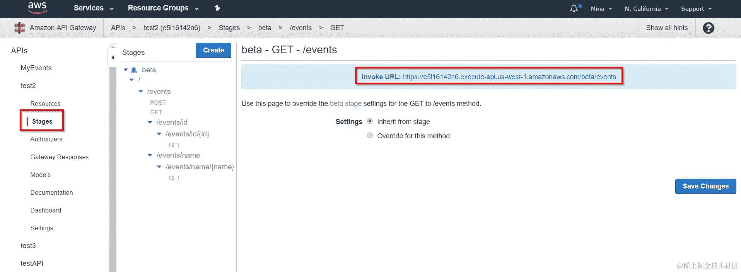The image size is (741, 272).
Task: Open the notifications bell icon
Action: 574,8
